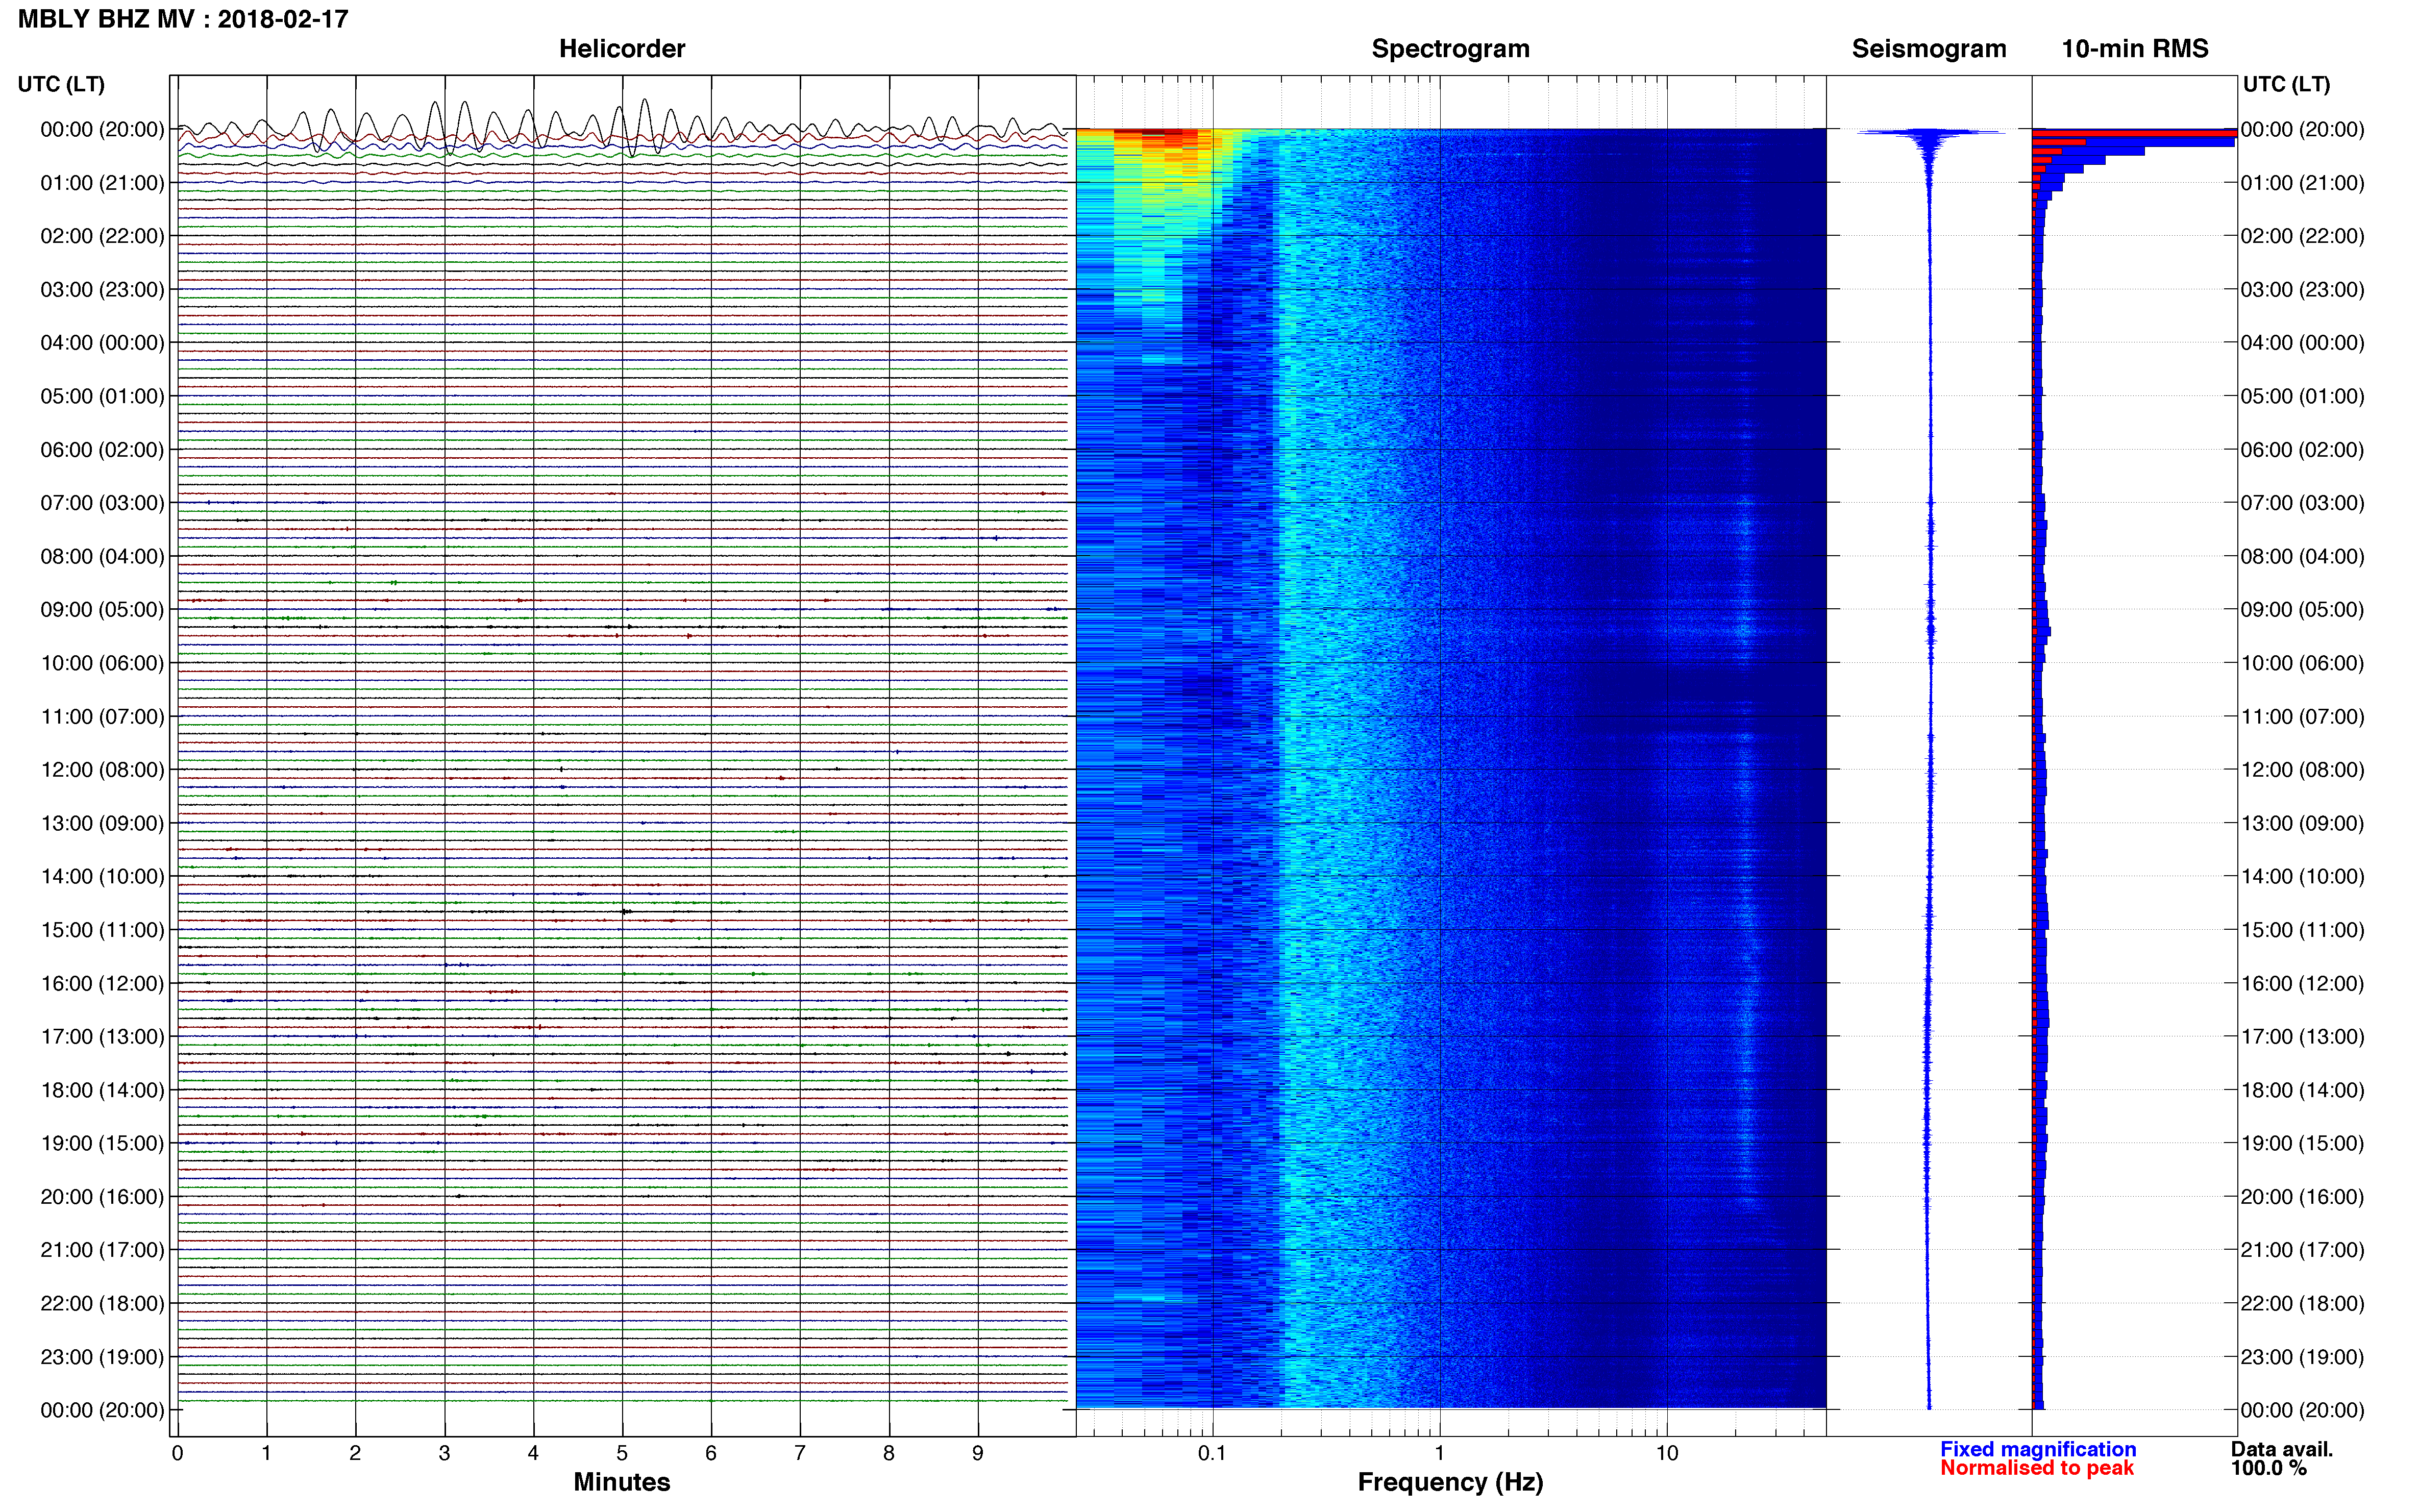Screen dimensions: 2419x1512
Task: Click the 'Minutes' axis title under the helicorder
Action: click(x=622, y=1482)
